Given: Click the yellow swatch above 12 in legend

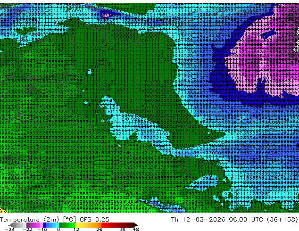Looking at the screenshot, I should [x=77, y=225].
